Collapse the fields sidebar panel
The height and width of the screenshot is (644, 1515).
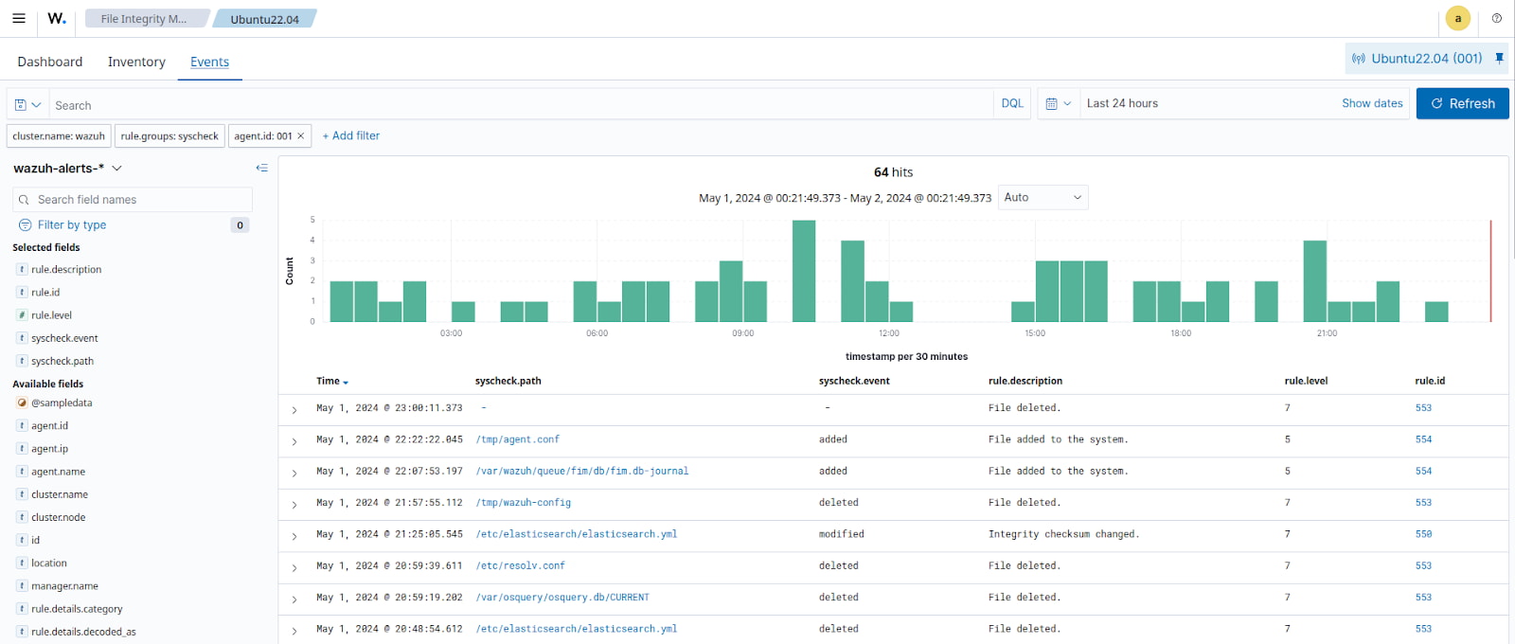click(x=261, y=168)
